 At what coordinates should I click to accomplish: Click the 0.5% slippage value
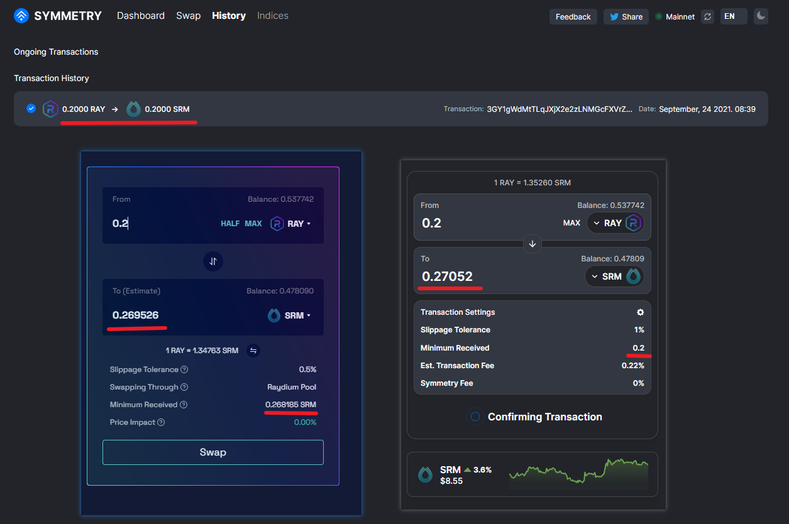coord(307,369)
